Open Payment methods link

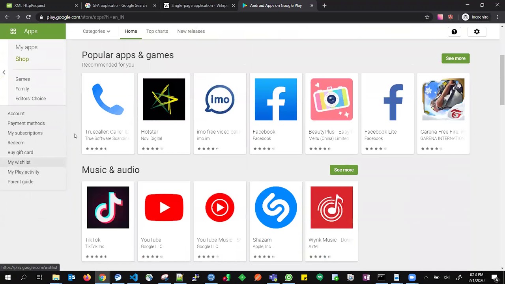[x=26, y=123]
